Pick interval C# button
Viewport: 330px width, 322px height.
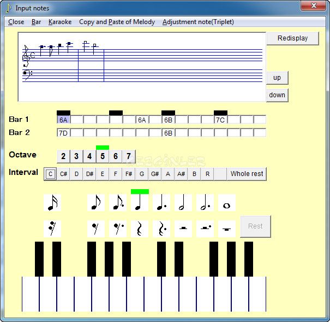[64, 174]
